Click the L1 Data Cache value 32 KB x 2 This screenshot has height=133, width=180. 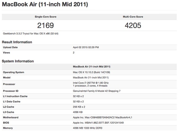pos(78,102)
